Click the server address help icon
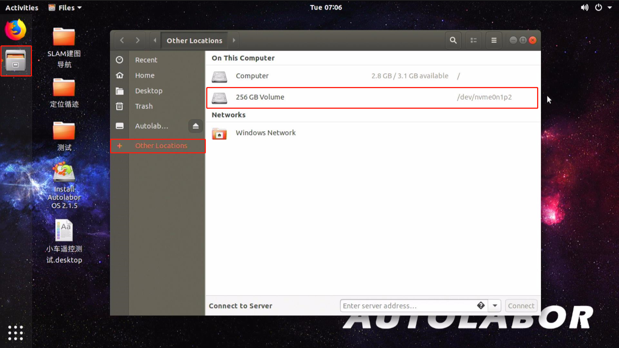Image resolution: width=619 pixels, height=348 pixels. (481, 306)
